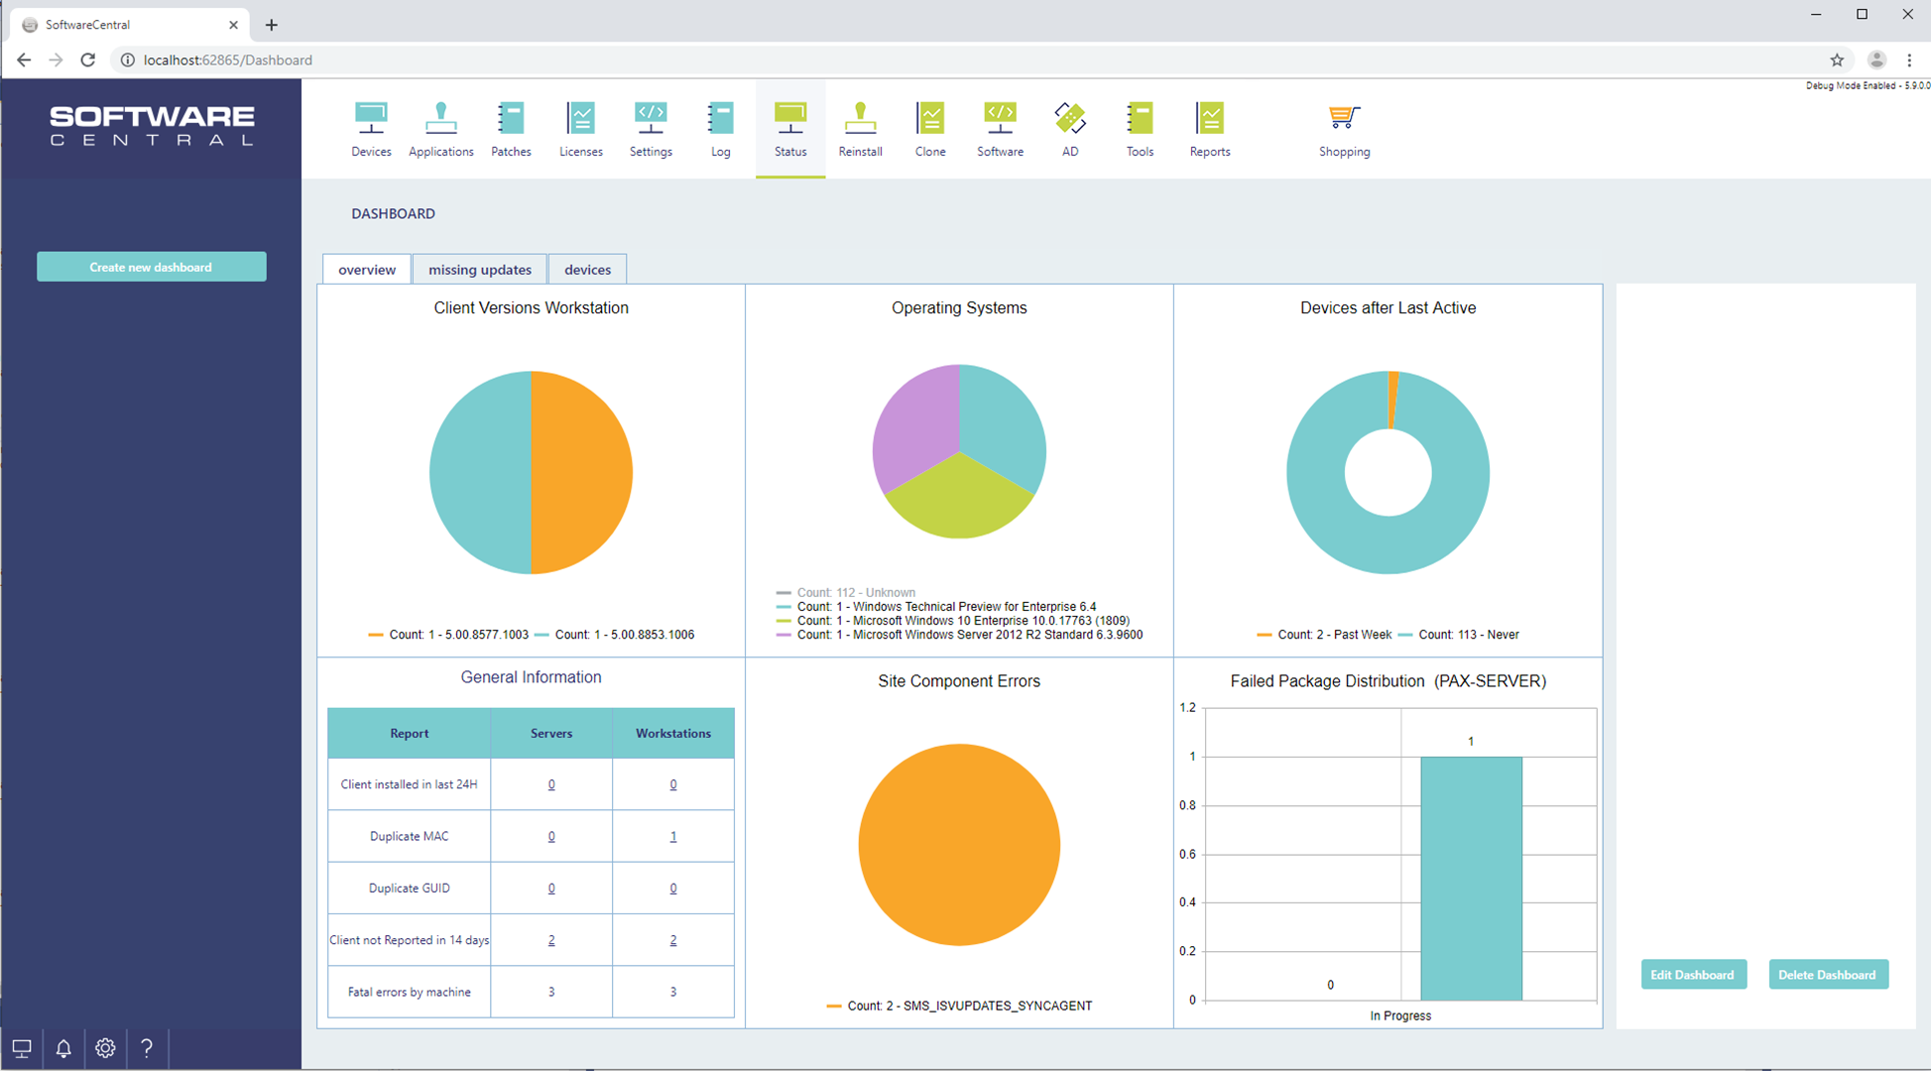The image size is (1931, 1071).
Task: Switch to the devices dashboard tab
Action: 587,270
